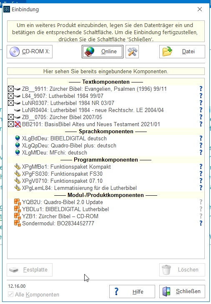Toggle checkbox for L84_9907 Lutherbibel 1984
This screenshot has width=211, height=304.
coord(11,96)
